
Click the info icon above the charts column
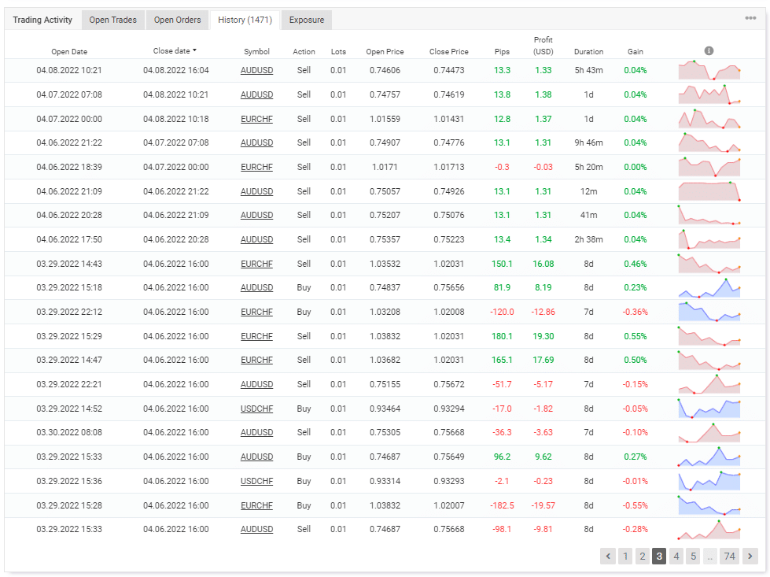709,50
